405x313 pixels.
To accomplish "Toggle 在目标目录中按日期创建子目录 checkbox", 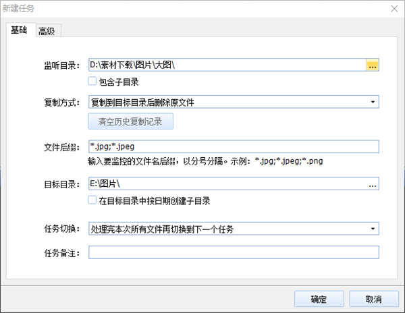I will 93,200.
